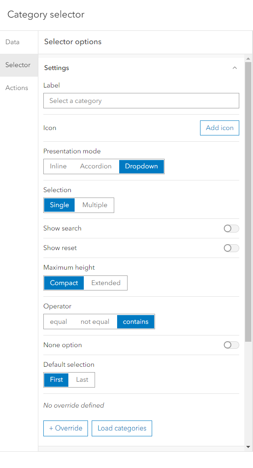Enable the Show search toggle
253x468 pixels.
231,228
